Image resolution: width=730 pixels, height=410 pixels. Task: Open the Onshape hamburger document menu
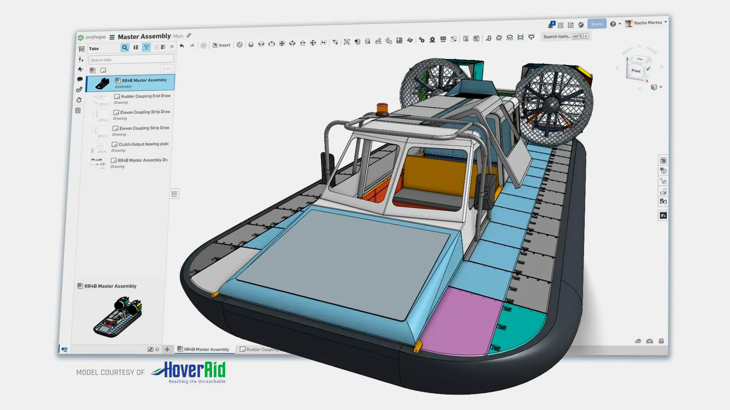[112, 37]
